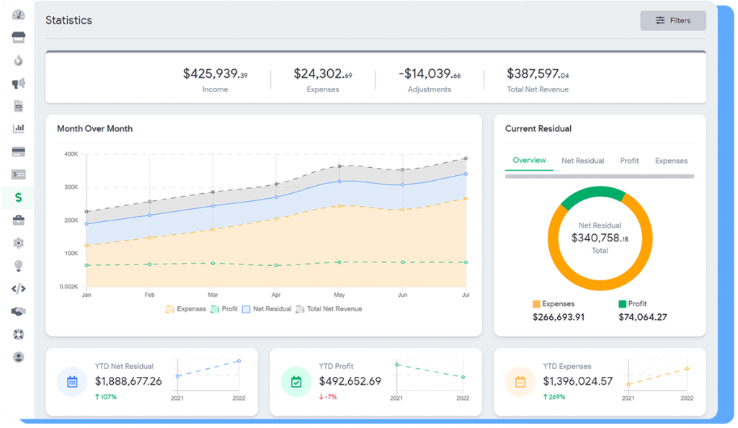Open the dashboard speedometer icon in sidebar
Image resolution: width=738 pixels, height=428 pixels.
pyautogui.click(x=19, y=15)
